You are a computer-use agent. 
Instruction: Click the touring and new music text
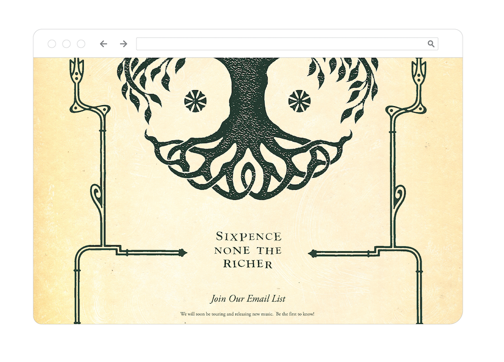[247, 314]
